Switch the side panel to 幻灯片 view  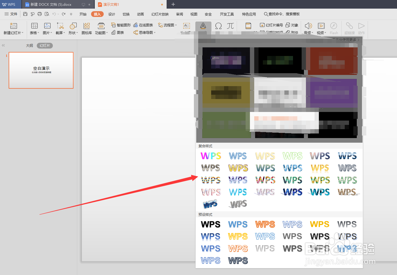[45, 46]
